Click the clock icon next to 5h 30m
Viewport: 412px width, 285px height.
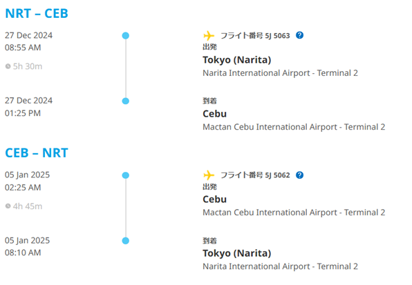click(x=8, y=66)
